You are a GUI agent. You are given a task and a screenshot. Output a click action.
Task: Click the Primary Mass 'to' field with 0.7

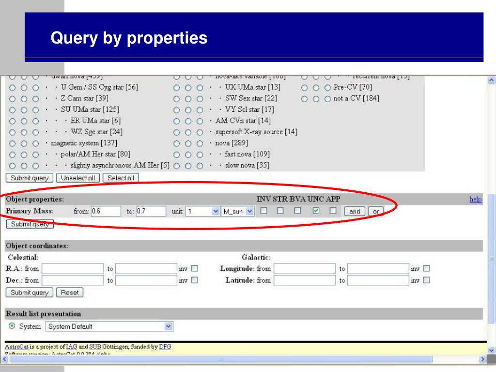coord(151,211)
